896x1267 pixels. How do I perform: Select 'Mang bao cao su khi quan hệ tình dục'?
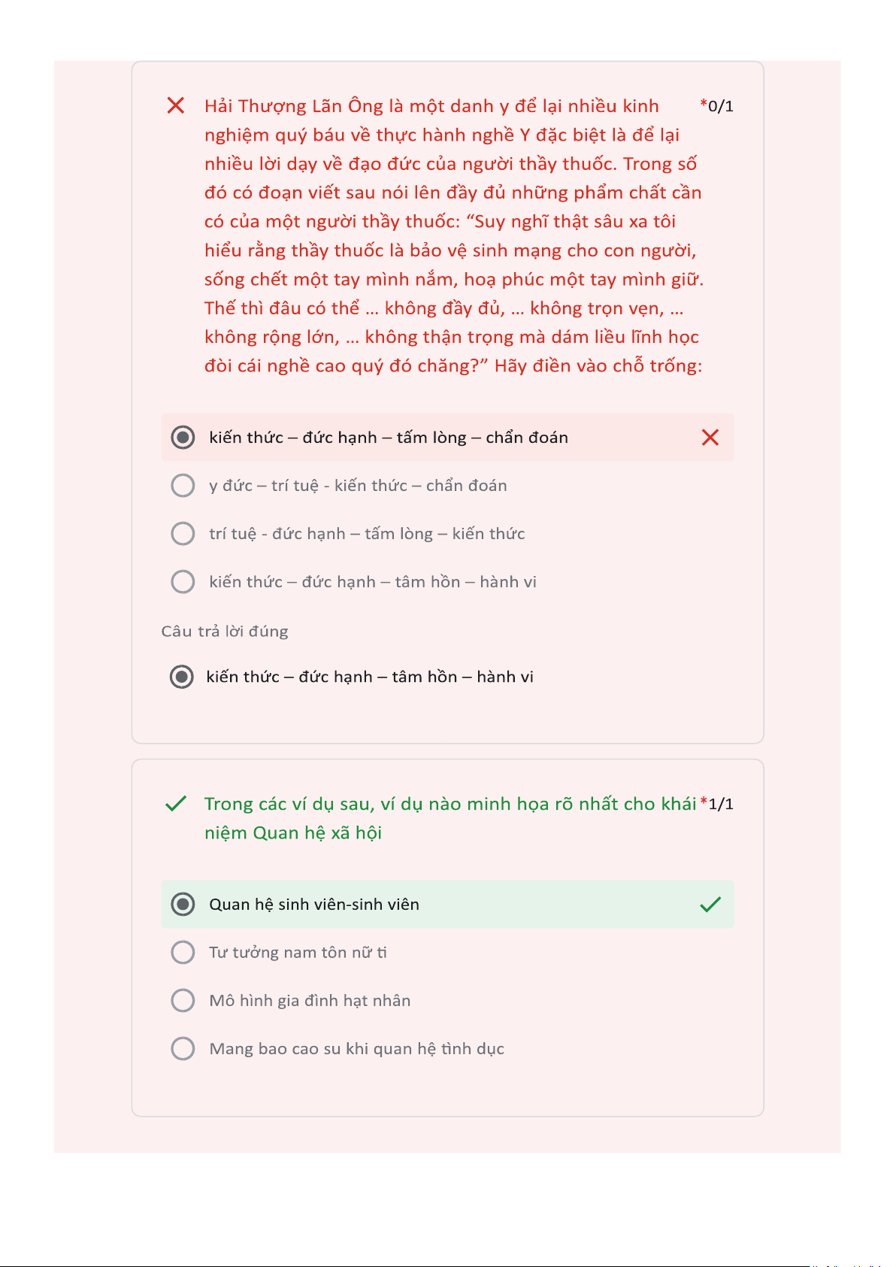(x=183, y=1049)
